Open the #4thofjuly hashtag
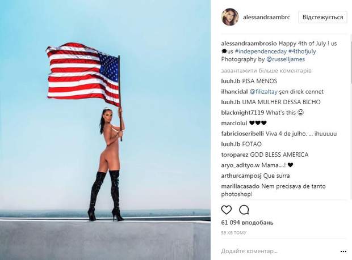352x260 pixels. pos(302,52)
